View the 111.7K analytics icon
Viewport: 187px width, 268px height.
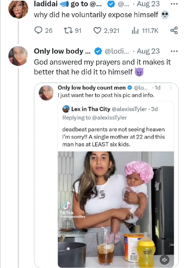[135, 31]
